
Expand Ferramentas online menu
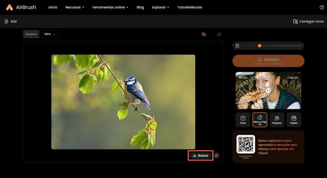[110, 7]
